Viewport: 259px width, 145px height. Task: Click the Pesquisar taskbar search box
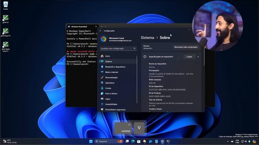coord(109,141)
